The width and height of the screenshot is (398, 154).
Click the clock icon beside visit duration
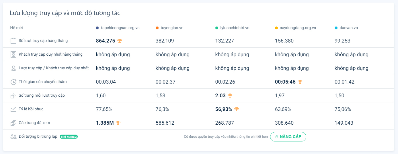pyautogui.click(x=13, y=82)
